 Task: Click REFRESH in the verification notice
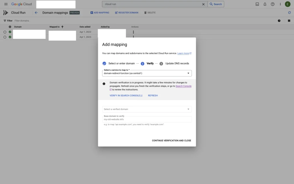pyautogui.click(x=153, y=95)
